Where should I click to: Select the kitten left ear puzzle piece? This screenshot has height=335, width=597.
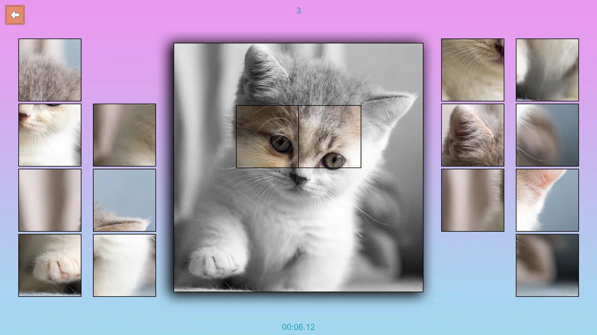point(473,135)
